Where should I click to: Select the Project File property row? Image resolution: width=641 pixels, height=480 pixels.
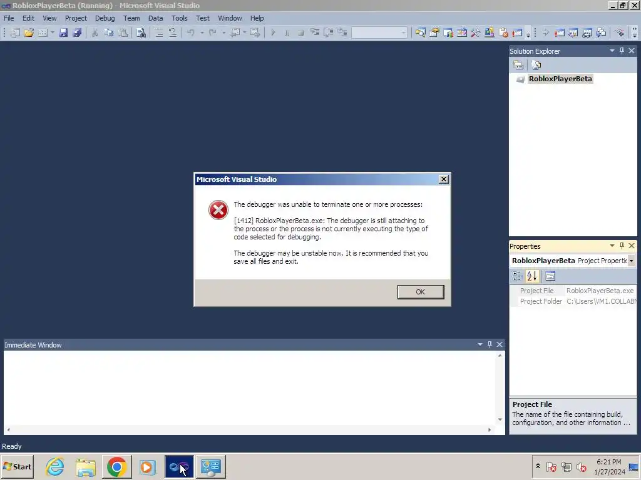(x=573, y=291)
